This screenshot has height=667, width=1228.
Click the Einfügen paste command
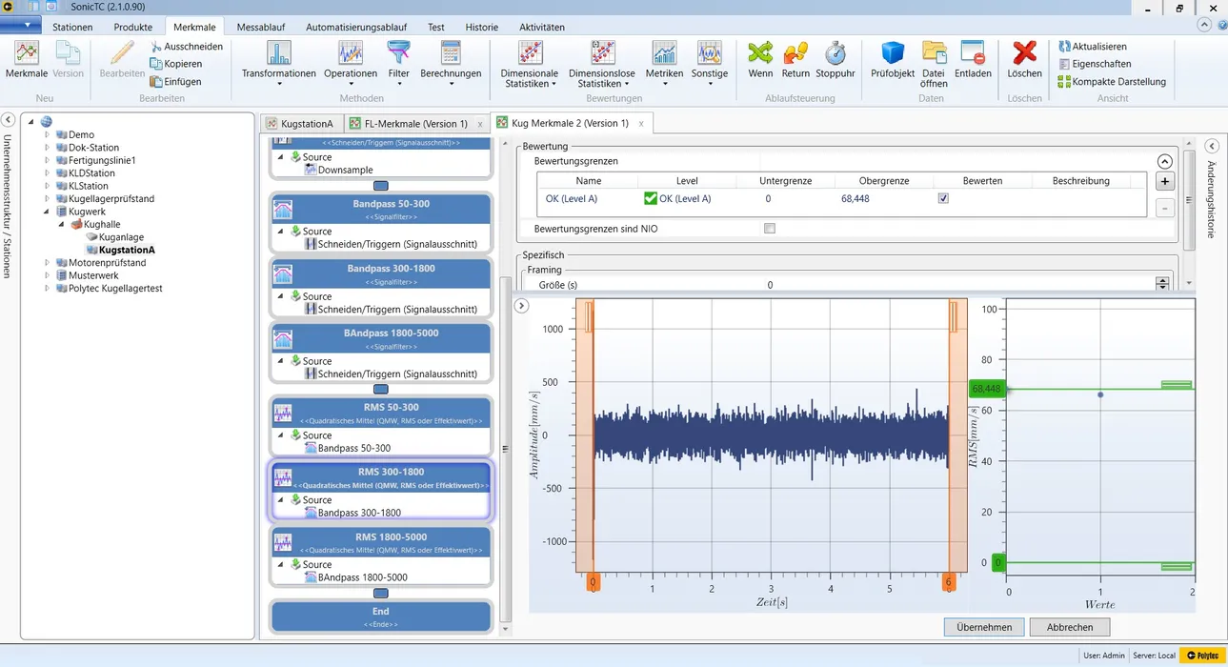(x=176, y=82)
